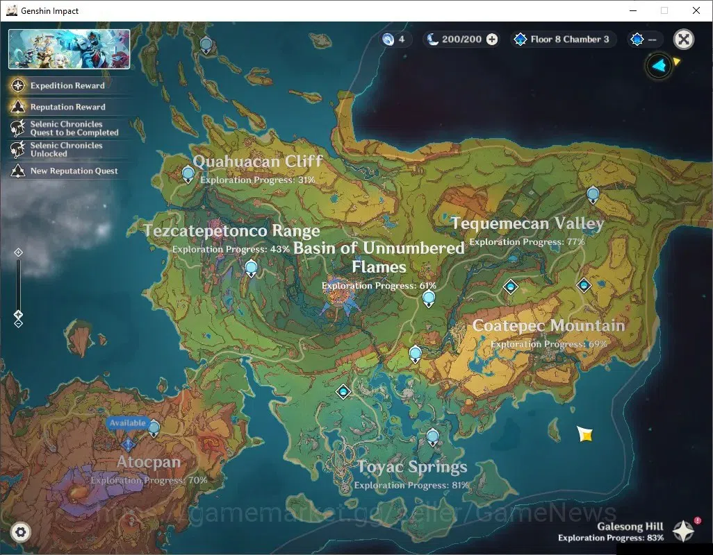Screen dimensions: 713x555
Task: Select Selenic Chronicles Quest to be Completed
Action: click(67, 128)
